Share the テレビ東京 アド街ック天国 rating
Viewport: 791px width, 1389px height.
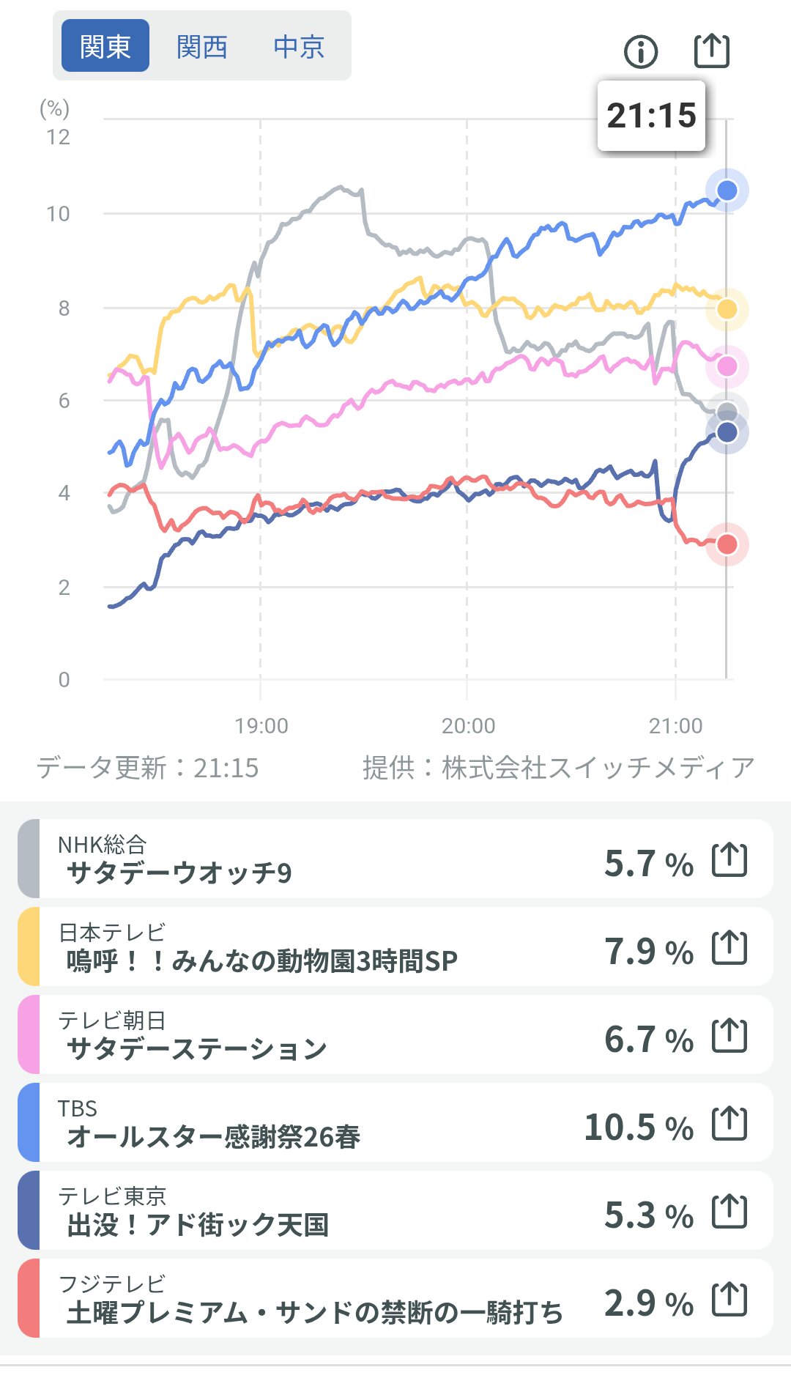[x=729, y=1211]
